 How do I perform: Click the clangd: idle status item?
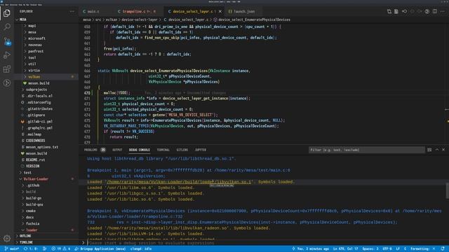(141, 249)
